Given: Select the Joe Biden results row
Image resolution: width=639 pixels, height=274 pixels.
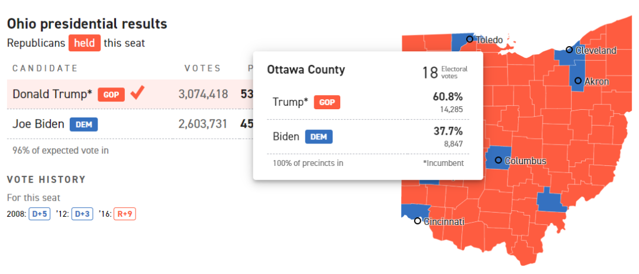Looking at the screenshot, I should coord(124,124).
